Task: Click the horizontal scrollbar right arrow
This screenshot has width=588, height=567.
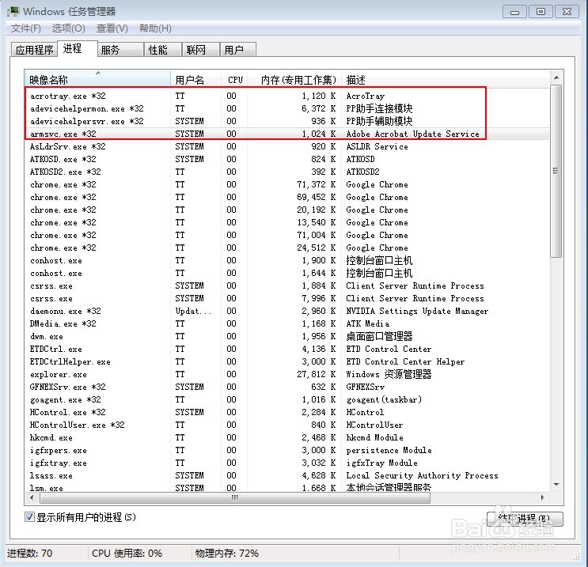Action: (x=543, y=497)
